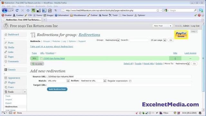Open the Move To group dropdown
This screenshot has height=116, width=206.
click(183, 64)
